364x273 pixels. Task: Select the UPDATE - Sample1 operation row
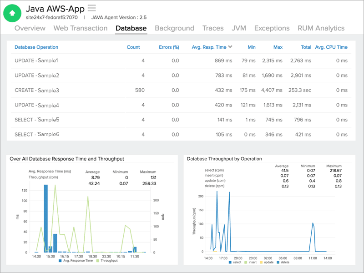[x=36, y=61]
